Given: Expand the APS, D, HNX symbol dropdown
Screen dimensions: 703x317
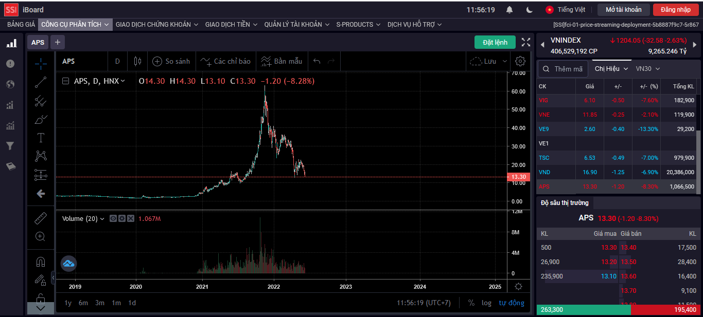Looking at the screenshot, I should [122, 81].
